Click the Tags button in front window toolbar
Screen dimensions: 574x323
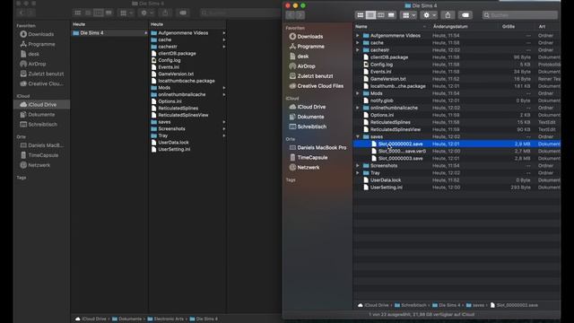[x=465, y=15]
